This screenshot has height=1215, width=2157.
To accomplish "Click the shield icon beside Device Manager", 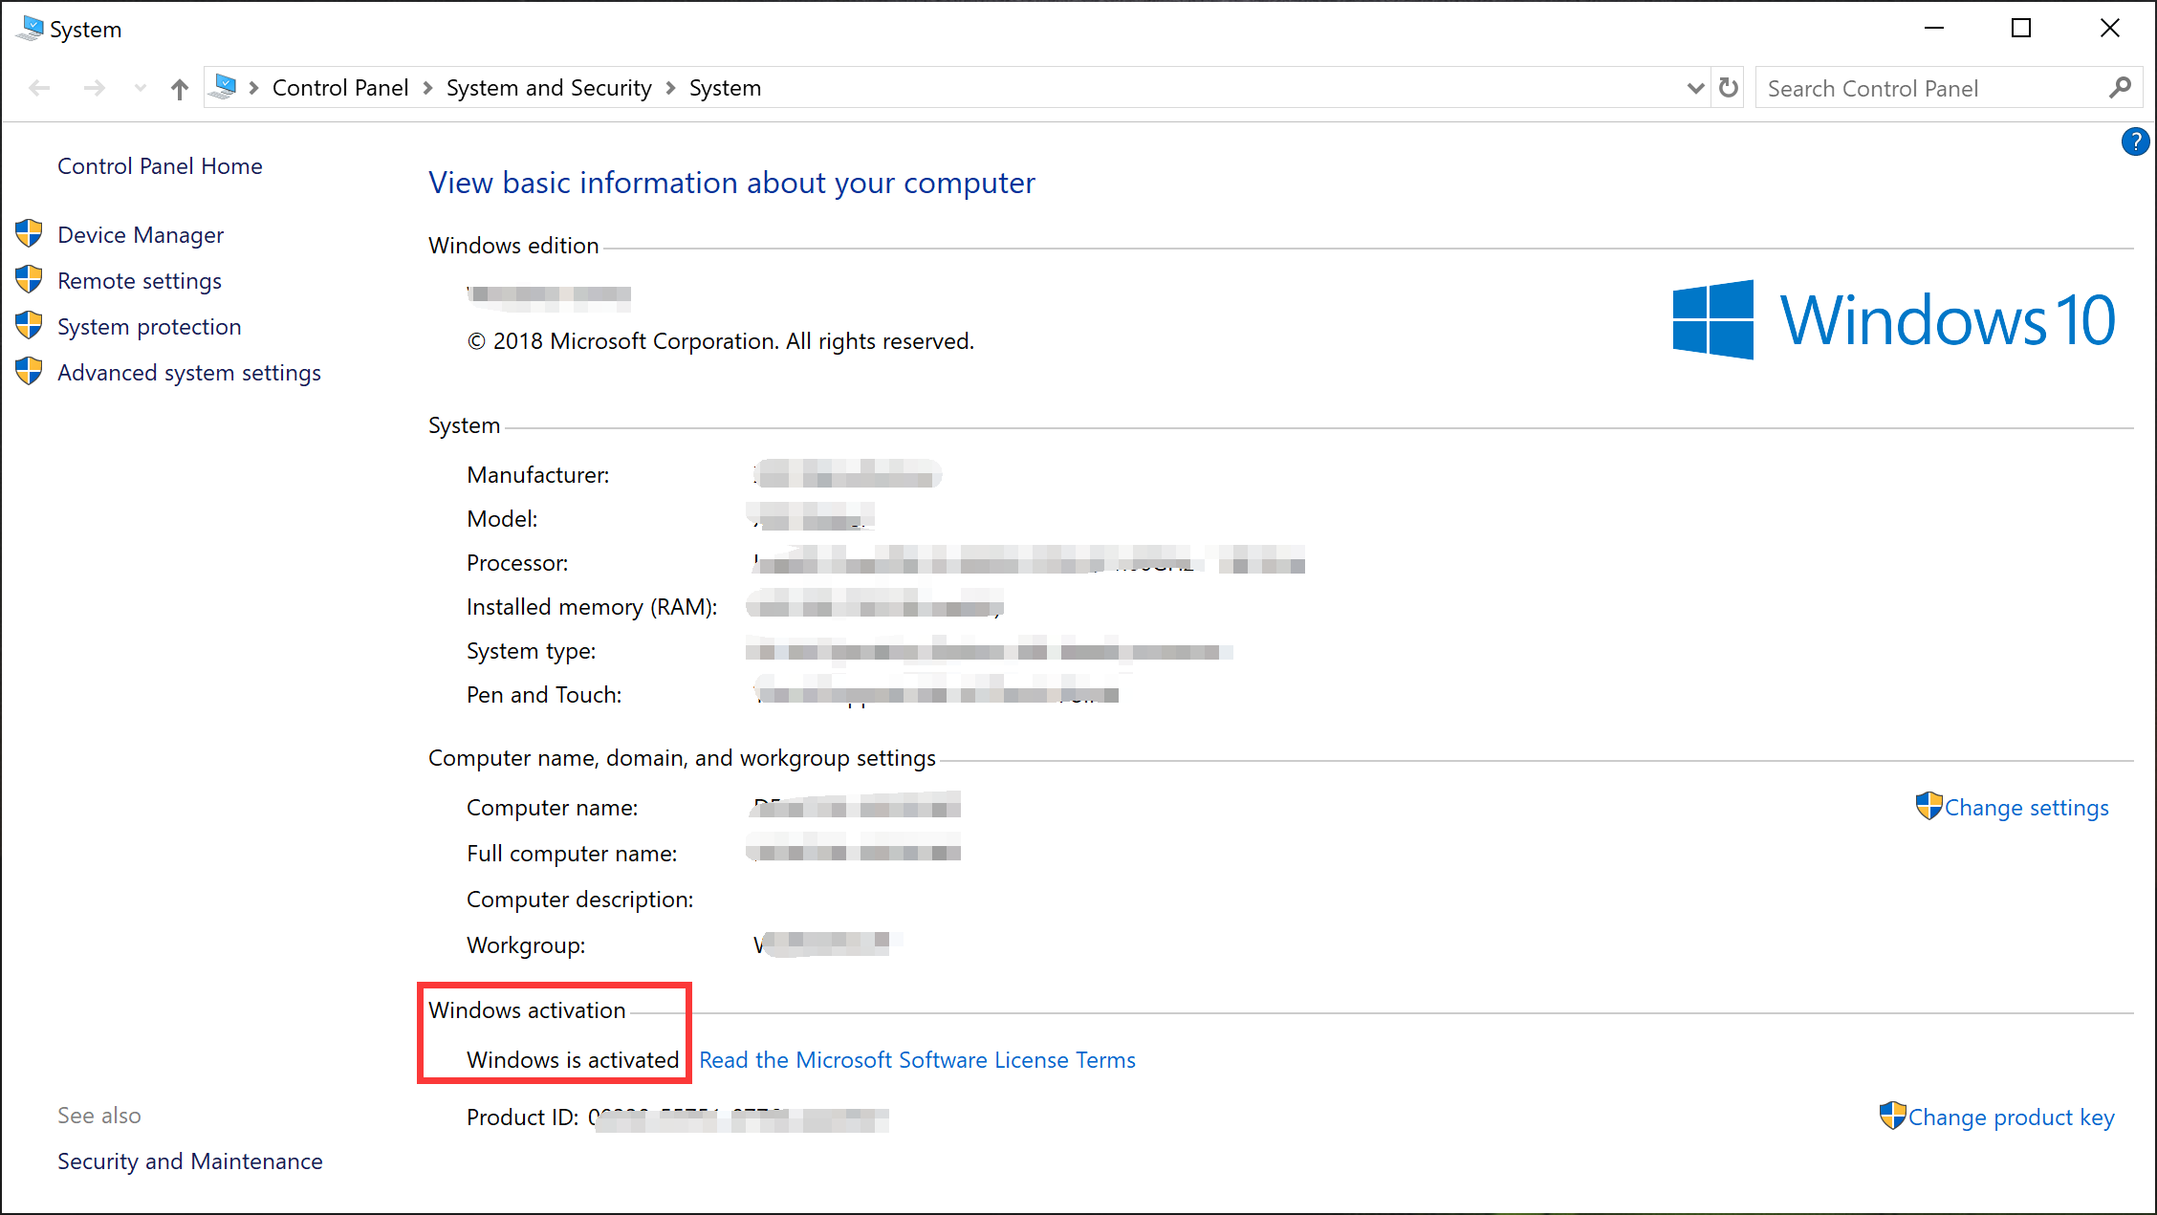I will coord(29,232).
